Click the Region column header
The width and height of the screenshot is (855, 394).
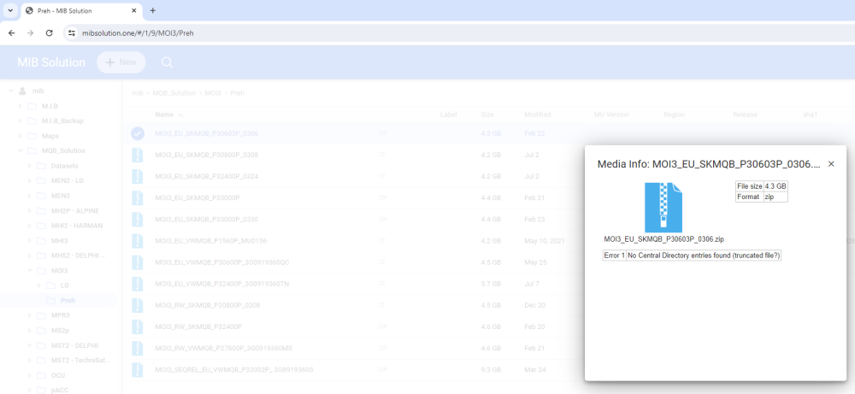pyautogui.click(x=674, y=115)
